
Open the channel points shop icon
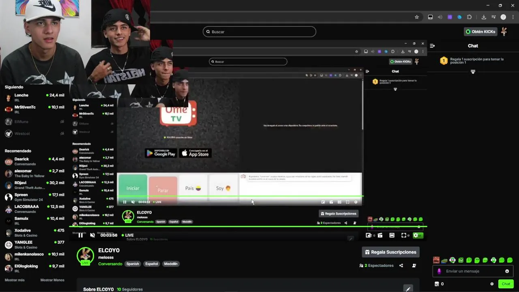click(437, 284)
